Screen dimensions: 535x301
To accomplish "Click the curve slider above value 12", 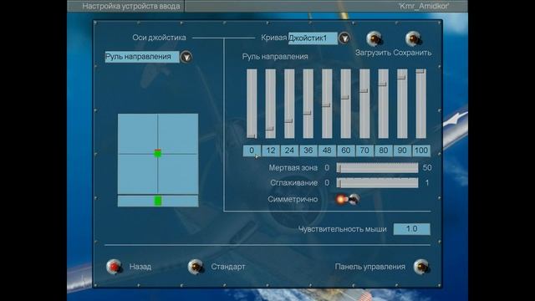I will tap(271, 104).
